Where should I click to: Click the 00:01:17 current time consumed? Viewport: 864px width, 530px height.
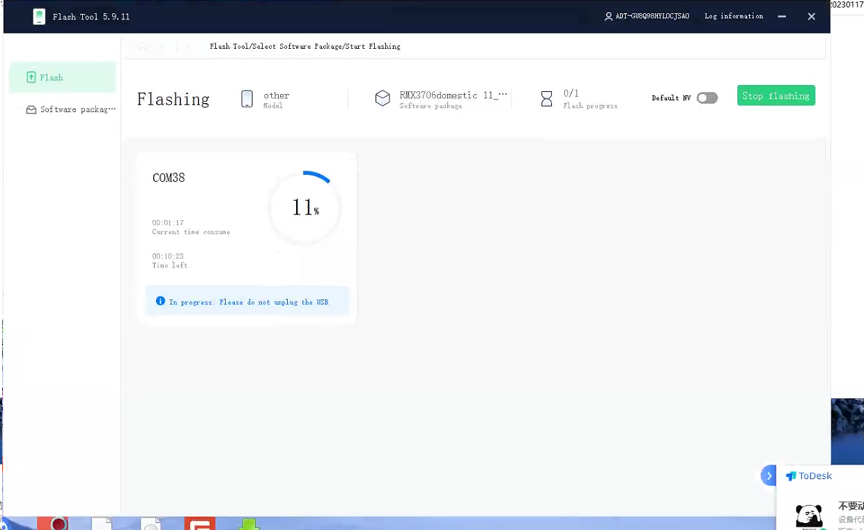click(168, 223)
